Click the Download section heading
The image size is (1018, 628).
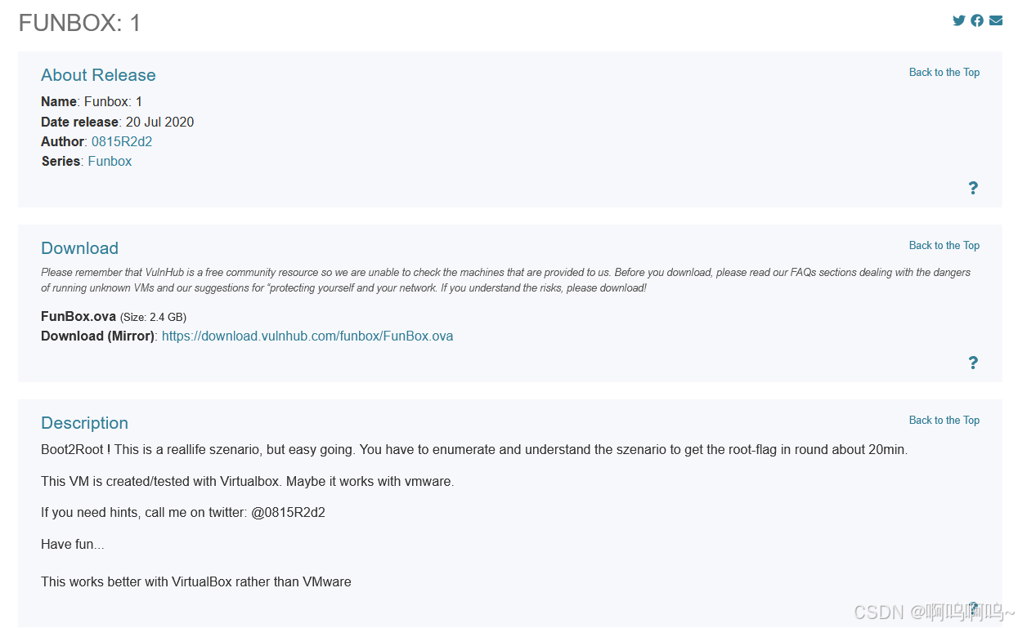pos(79,248)
